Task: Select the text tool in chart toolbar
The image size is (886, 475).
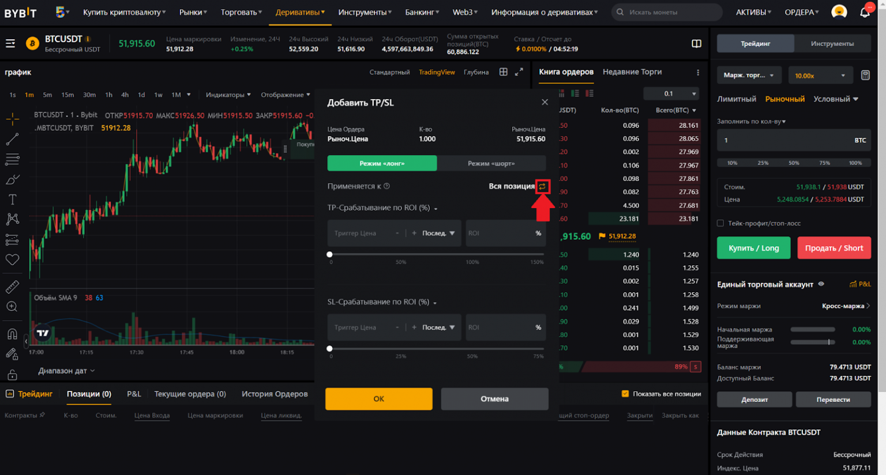Action: (12, 199)
